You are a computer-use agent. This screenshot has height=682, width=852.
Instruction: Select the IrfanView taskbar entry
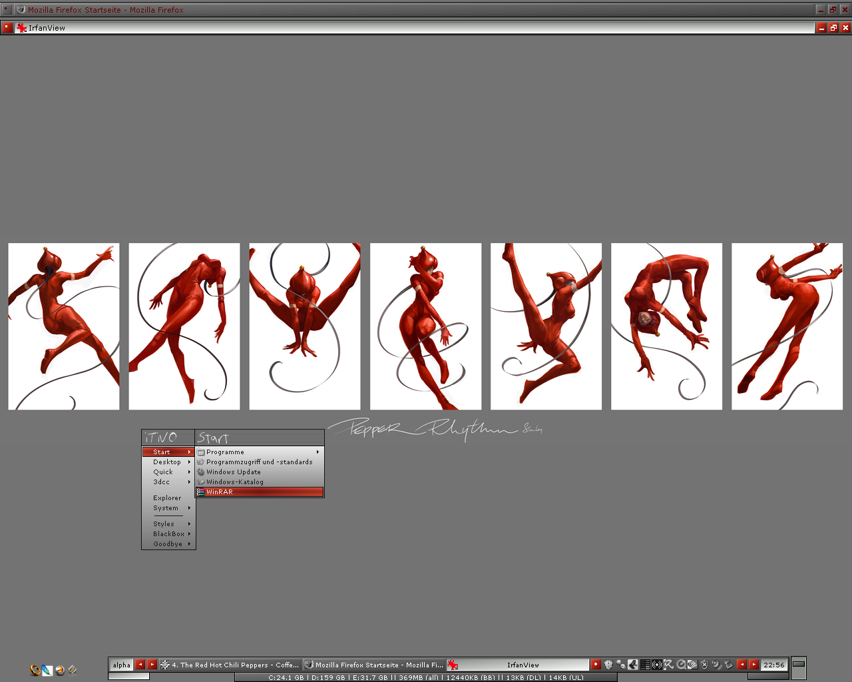518,665
